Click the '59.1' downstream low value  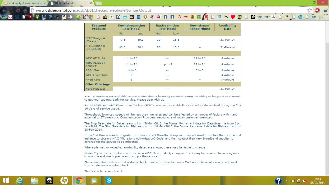(x=140, y=40)
